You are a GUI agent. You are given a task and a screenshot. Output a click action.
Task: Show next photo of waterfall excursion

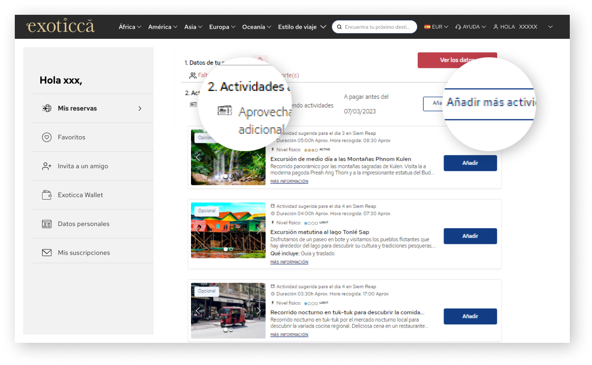(259, 158)
